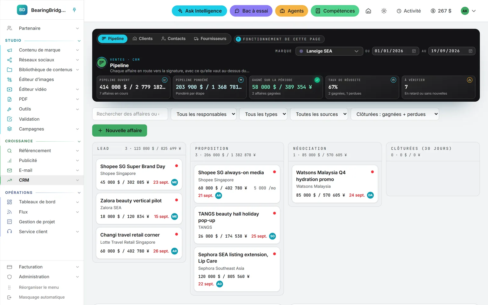Click DA avatar on Watsons Malaysia Q4 card
The height and width of the screenshot is (305, 488).
[370, 195]
